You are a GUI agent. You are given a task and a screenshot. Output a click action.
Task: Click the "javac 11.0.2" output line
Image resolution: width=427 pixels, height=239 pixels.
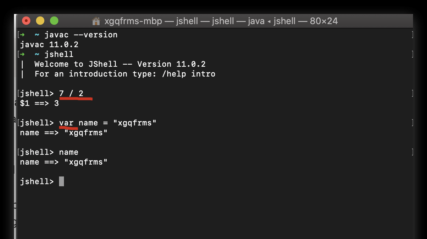49,45
